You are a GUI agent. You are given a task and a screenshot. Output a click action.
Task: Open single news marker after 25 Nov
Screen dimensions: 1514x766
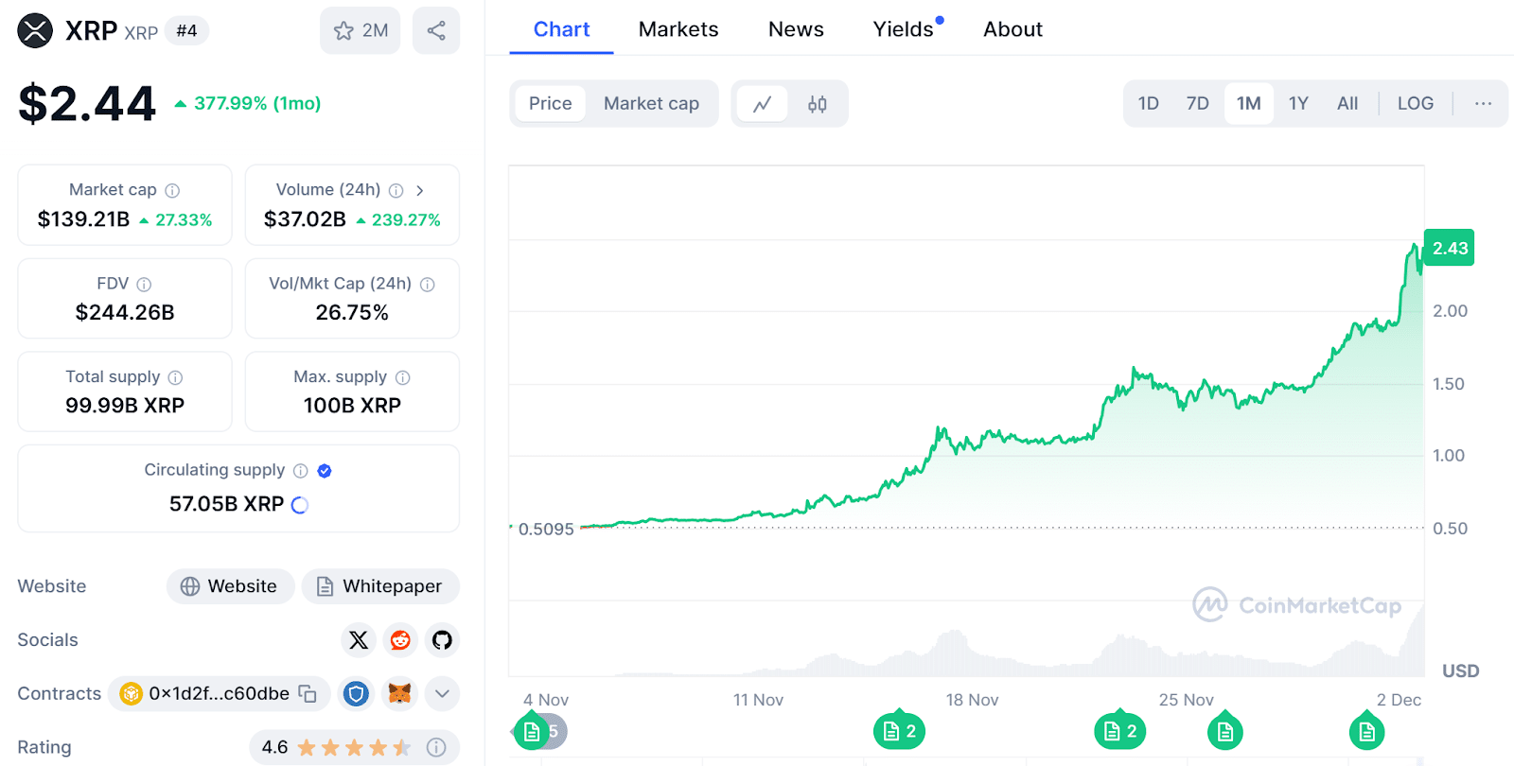(x=1225, y=731)
